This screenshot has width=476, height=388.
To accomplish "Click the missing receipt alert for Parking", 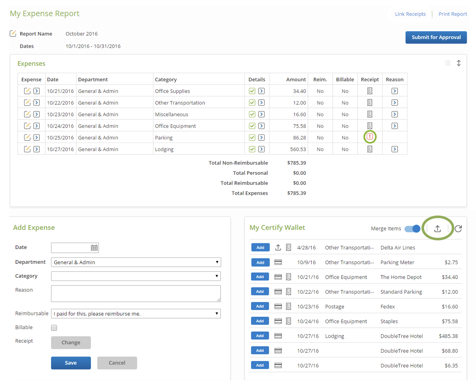I will pos(370,137).
